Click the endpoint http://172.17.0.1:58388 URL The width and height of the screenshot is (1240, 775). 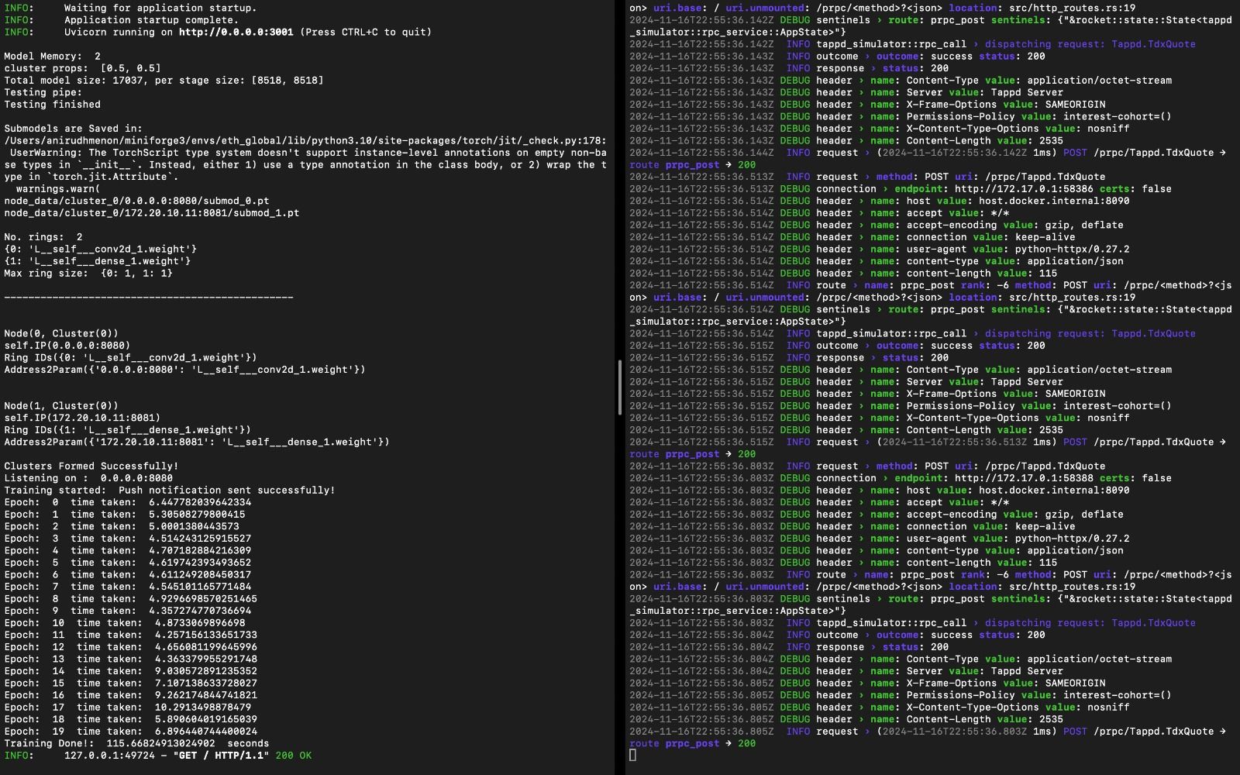click(x=1024, y=478)
